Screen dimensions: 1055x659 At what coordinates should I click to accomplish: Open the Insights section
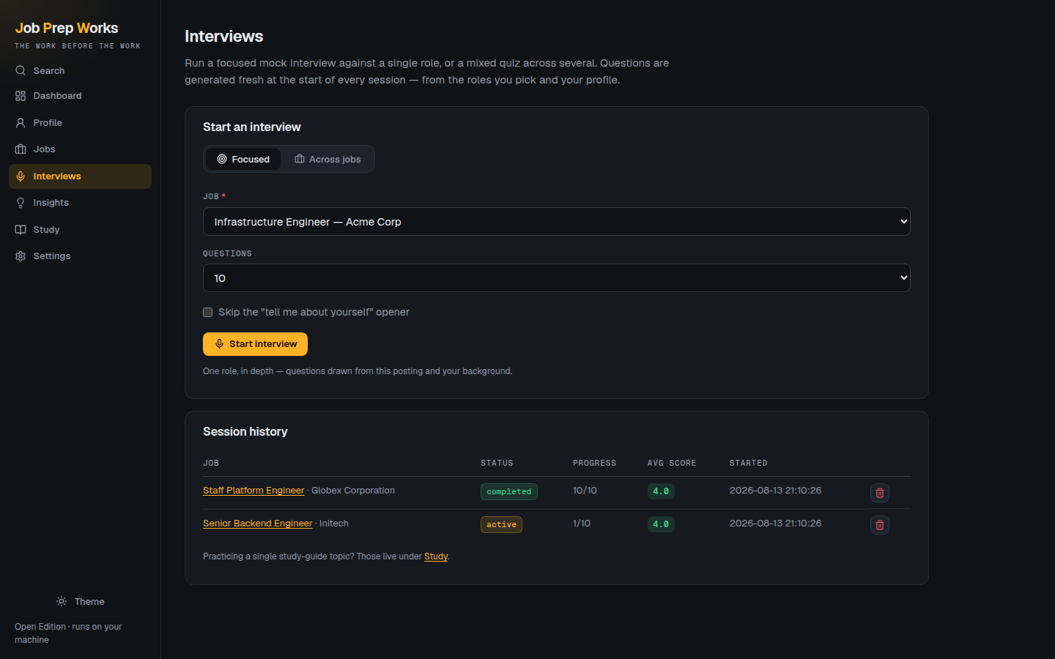coord(80,203)
